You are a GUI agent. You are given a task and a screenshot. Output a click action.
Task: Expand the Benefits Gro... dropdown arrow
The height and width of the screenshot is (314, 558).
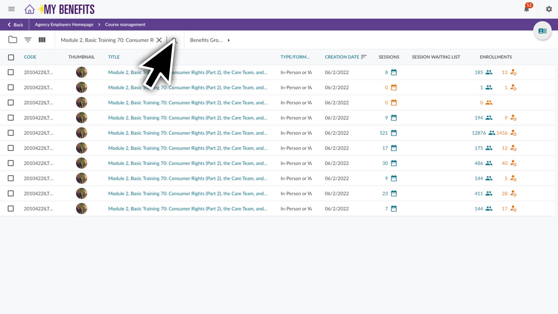[x=229, y=40]
